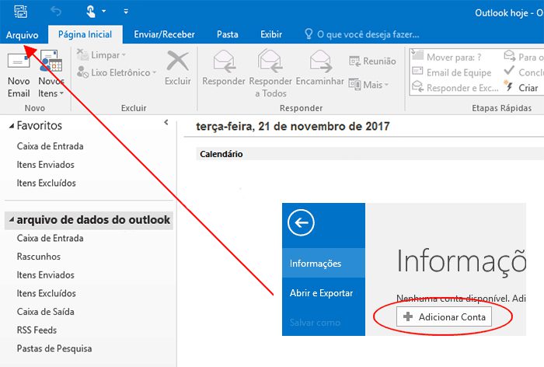Image resolution: width=544 pixels, height=367 pixels.
Task: Open the Limpar dropdown
Action: point(101,55)
